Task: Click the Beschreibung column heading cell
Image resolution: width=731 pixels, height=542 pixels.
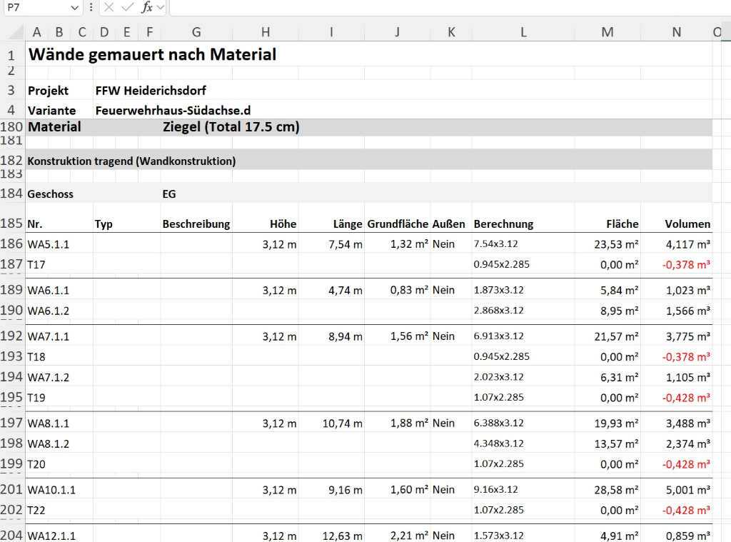Action: pyautogui.click(x=196, y=224)
